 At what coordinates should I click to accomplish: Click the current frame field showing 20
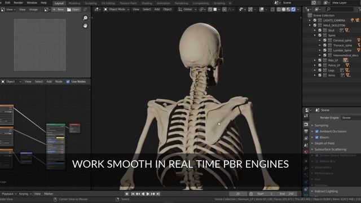point(238,194)
